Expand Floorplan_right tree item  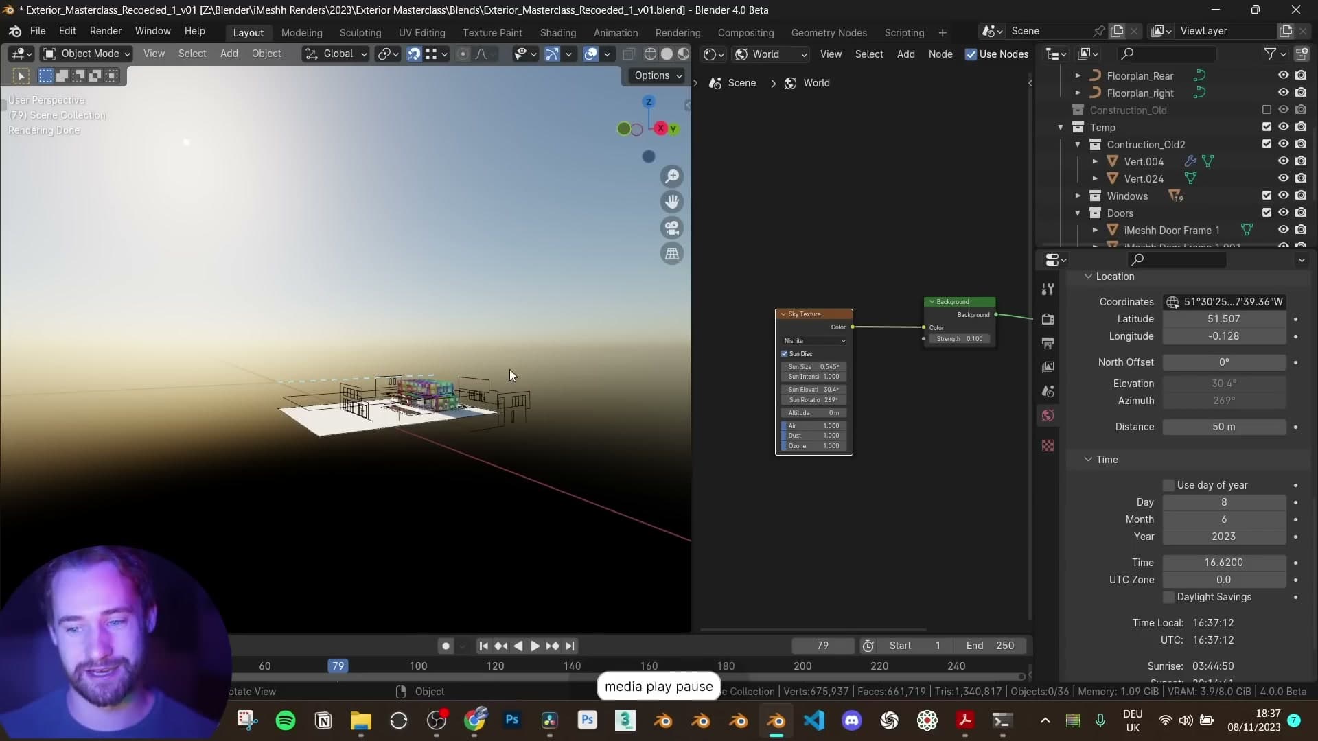(x=1078, y=93)
